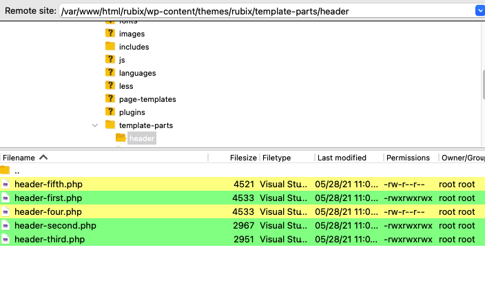Open the images tree item
This screenshot has height=294, width=485.
coord(132,34)
